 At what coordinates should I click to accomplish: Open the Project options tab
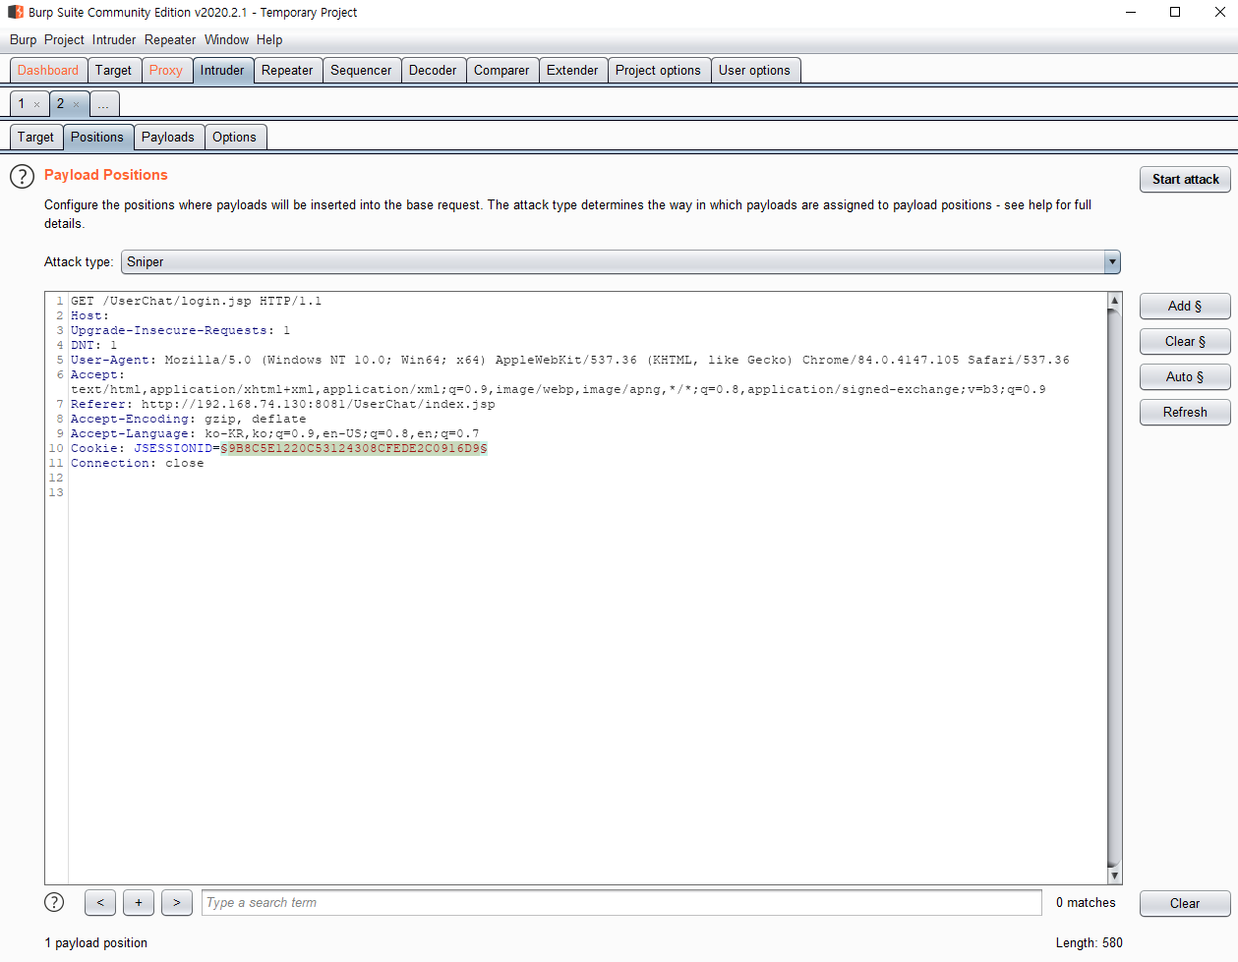658,71
